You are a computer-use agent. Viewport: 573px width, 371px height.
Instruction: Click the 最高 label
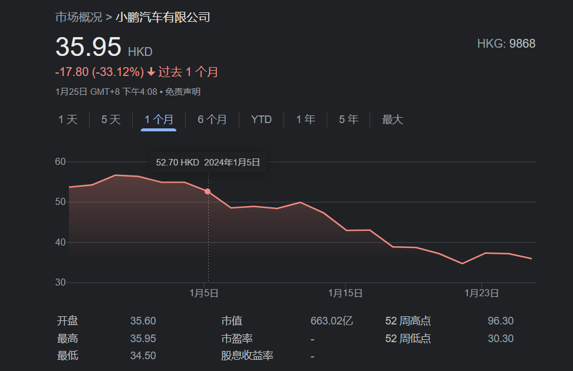tap(68, 339)
